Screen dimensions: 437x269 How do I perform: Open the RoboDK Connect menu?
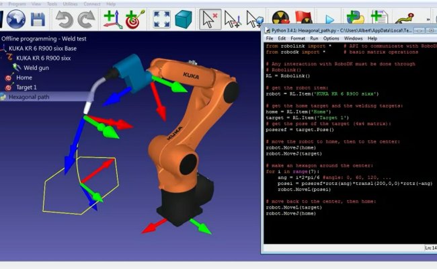[x=92, y=4]
